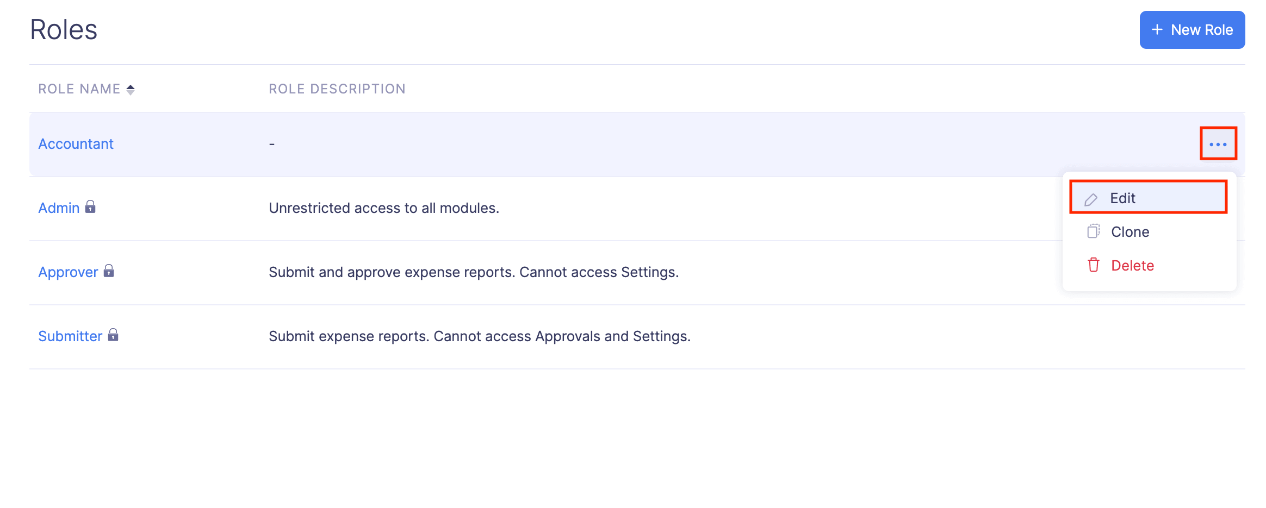Click the red trash icon beside Delete

pos(1093,265)
